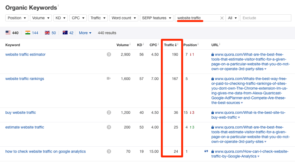Open keyword website traffic estimator
This screenshot has height=162, width=295.
tap(25, 54)
